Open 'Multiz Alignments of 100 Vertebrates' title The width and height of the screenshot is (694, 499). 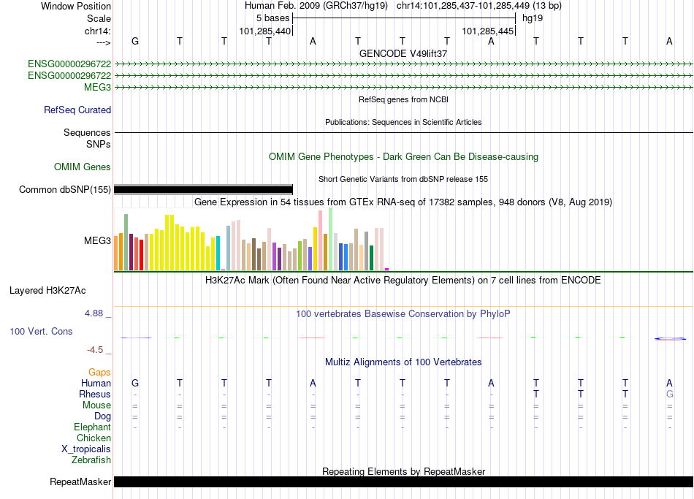403,362
